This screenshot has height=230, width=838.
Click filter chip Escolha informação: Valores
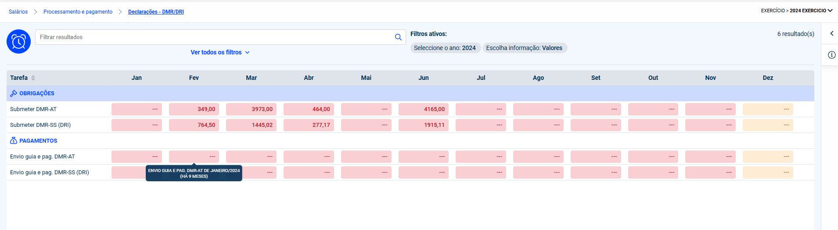pos(524,48)
